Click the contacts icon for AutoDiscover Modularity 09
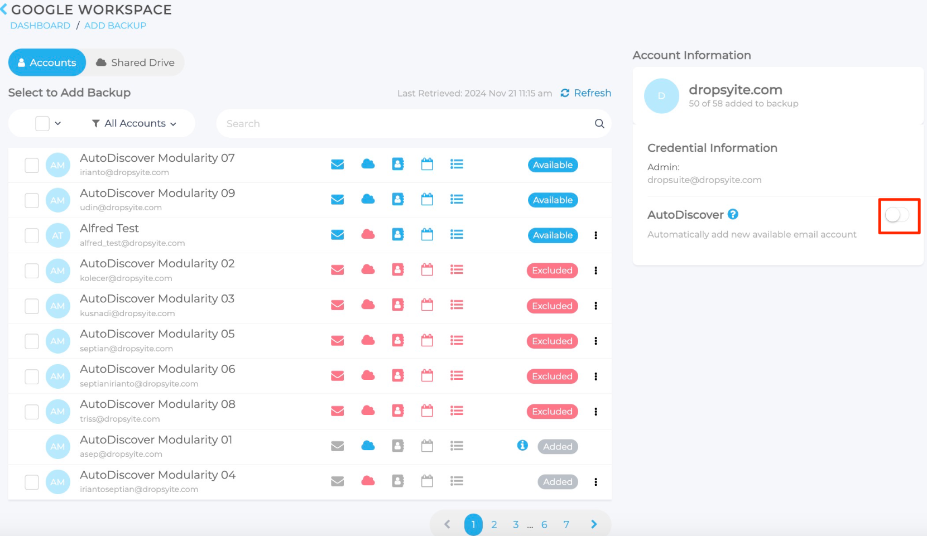Viewport: 927px width, 536px height. click(398, 199)
